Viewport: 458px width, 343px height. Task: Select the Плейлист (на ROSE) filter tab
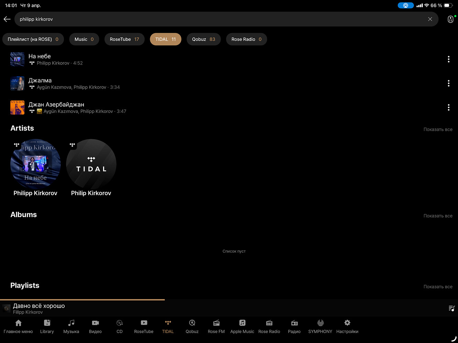[33, 39]
